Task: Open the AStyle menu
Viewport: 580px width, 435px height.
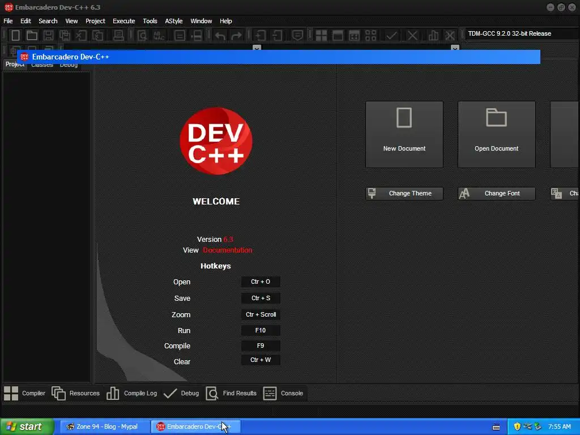Action: [x=173, y=21]
